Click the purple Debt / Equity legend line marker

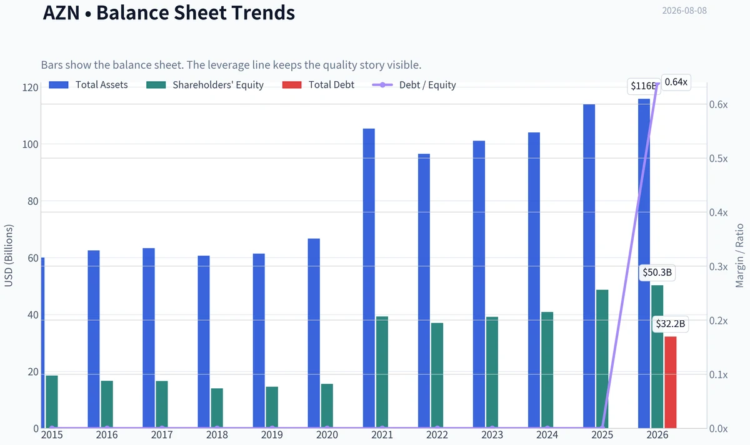click(x=382, y=85)
